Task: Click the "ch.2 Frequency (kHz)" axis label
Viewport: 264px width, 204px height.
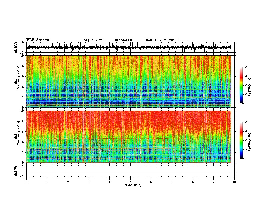Action: coord(17,133)
